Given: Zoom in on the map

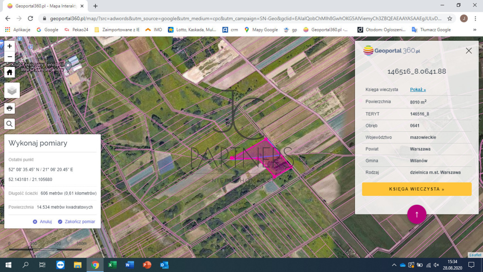Looking at the screenshot, I should click(x=10, y=46).
